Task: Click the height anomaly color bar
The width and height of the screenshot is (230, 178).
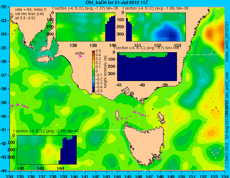Action: (x=94, y=71)
